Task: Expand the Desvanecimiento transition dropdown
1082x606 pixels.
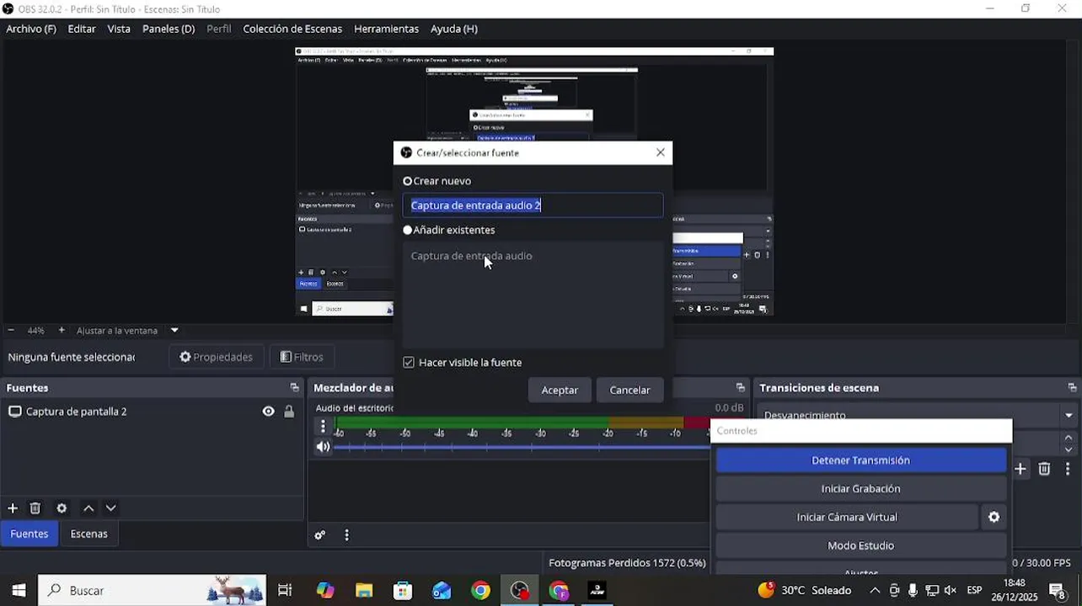Action: tap(1069, 415)
